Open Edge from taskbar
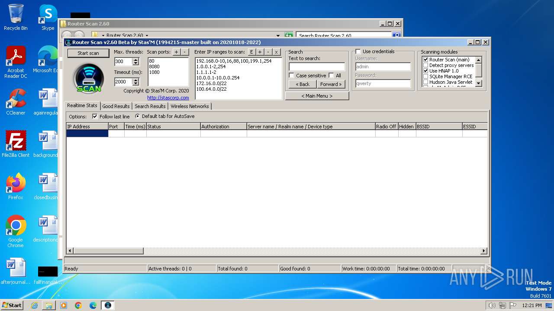Image resolution: width=554 pixels, height=311 pixels. (93, 305)
